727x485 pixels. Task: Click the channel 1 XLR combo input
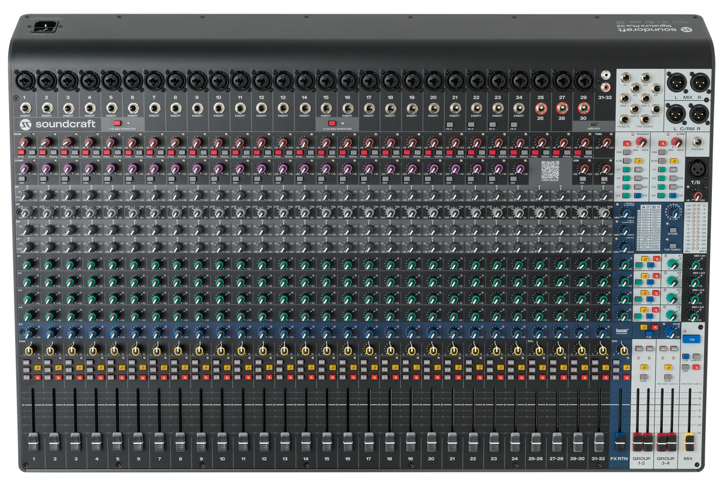(x=25, y=81)
